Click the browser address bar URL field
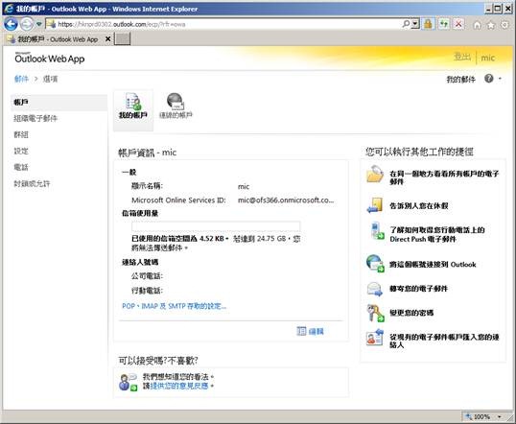516x424 pixels. pyautogui.click(x=228, y=24)
